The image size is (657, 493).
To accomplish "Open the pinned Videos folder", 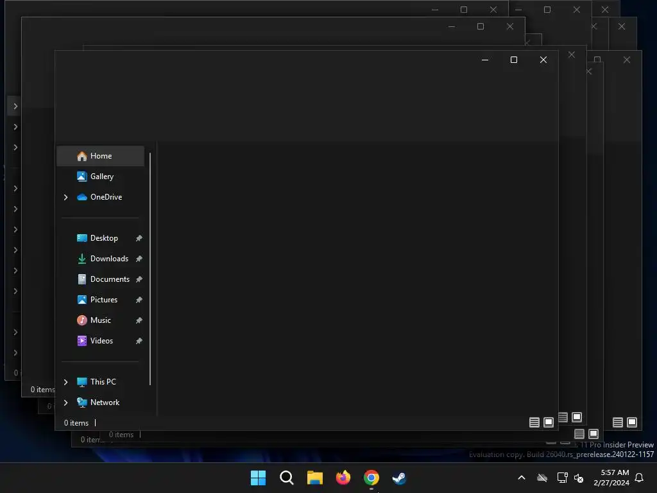I will point(101,341).
